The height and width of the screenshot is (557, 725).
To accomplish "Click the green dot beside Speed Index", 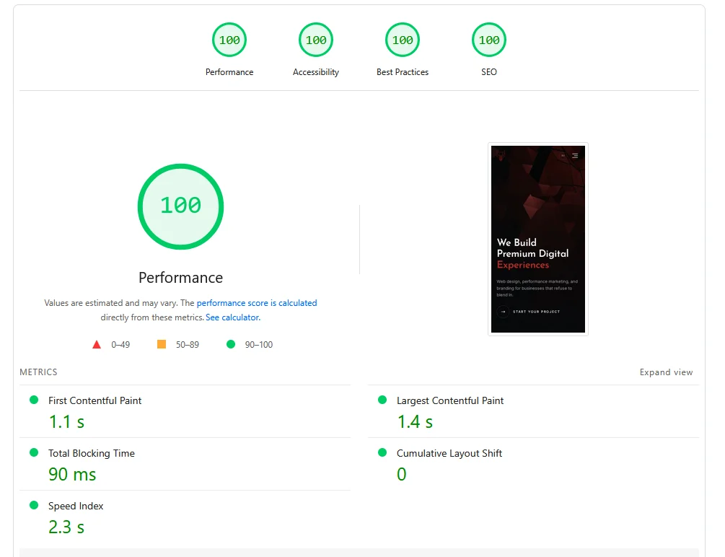I will pos(34,505).
